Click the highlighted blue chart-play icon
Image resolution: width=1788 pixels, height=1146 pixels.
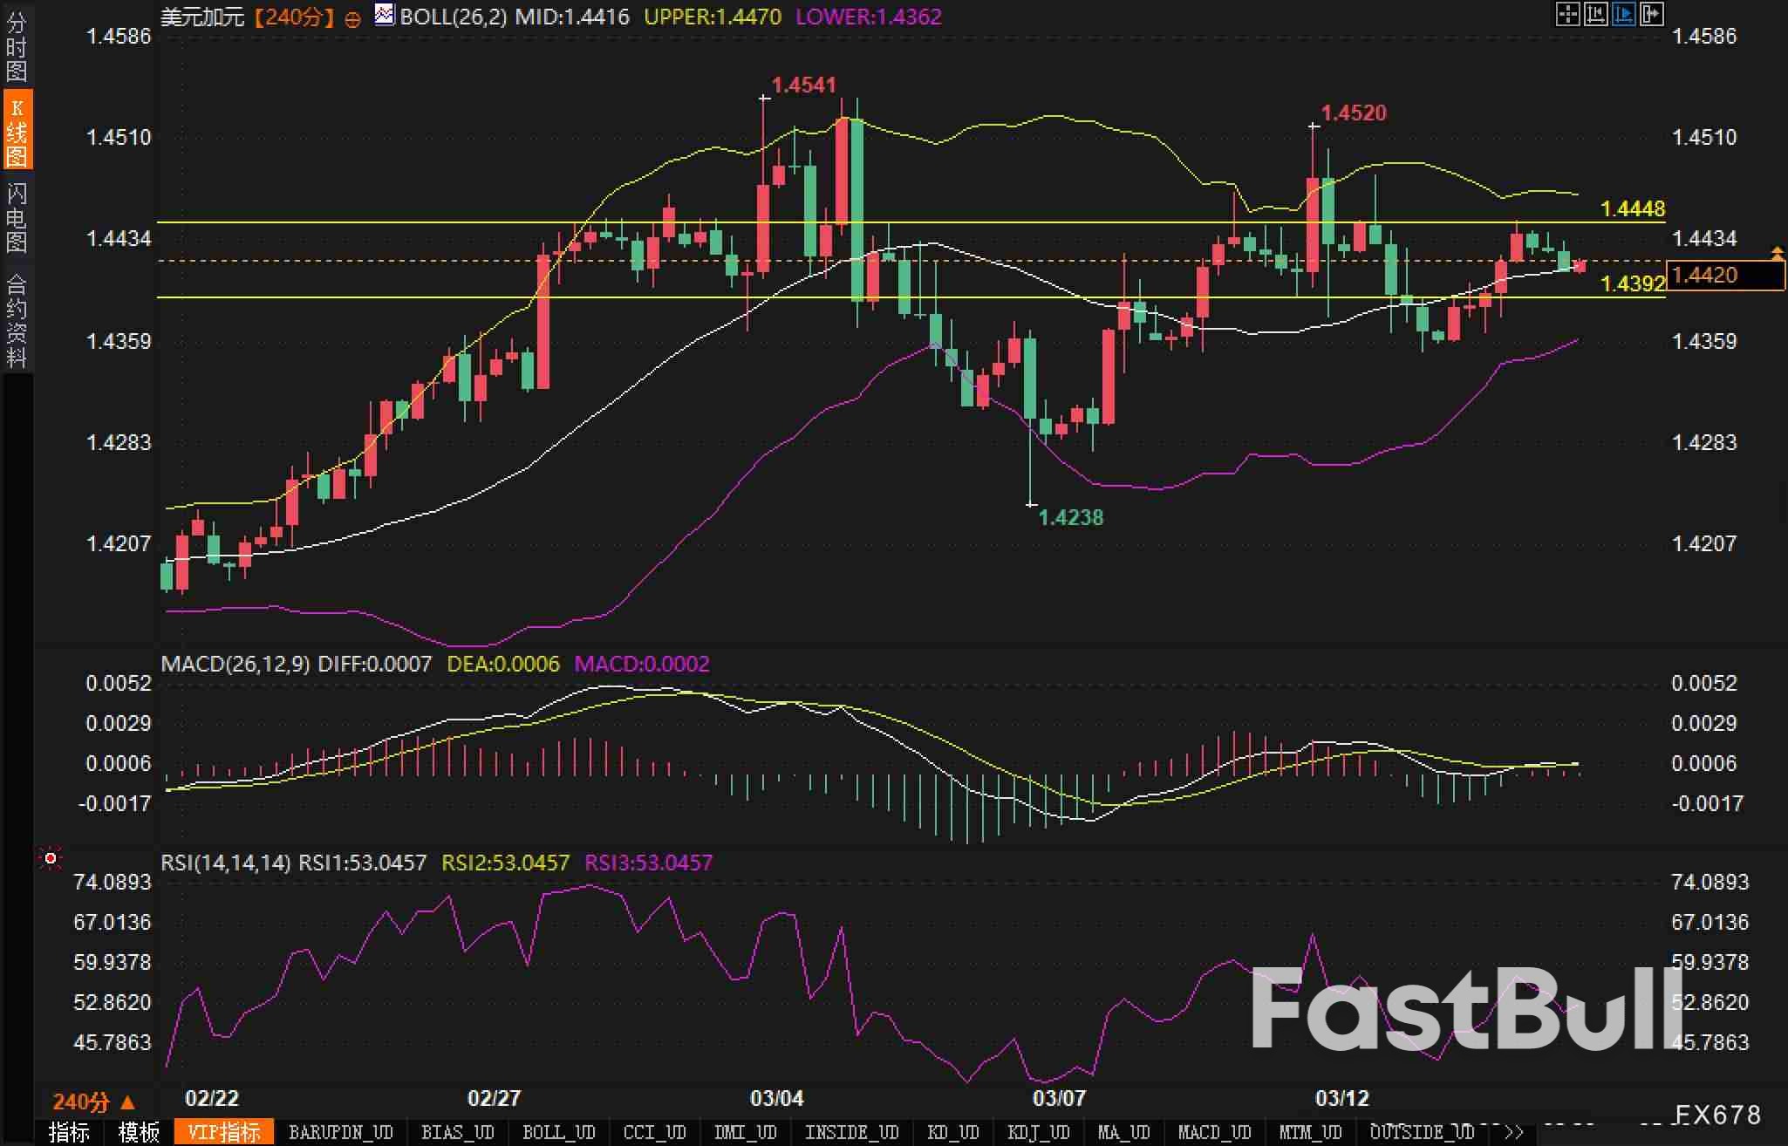(1623, 14)
